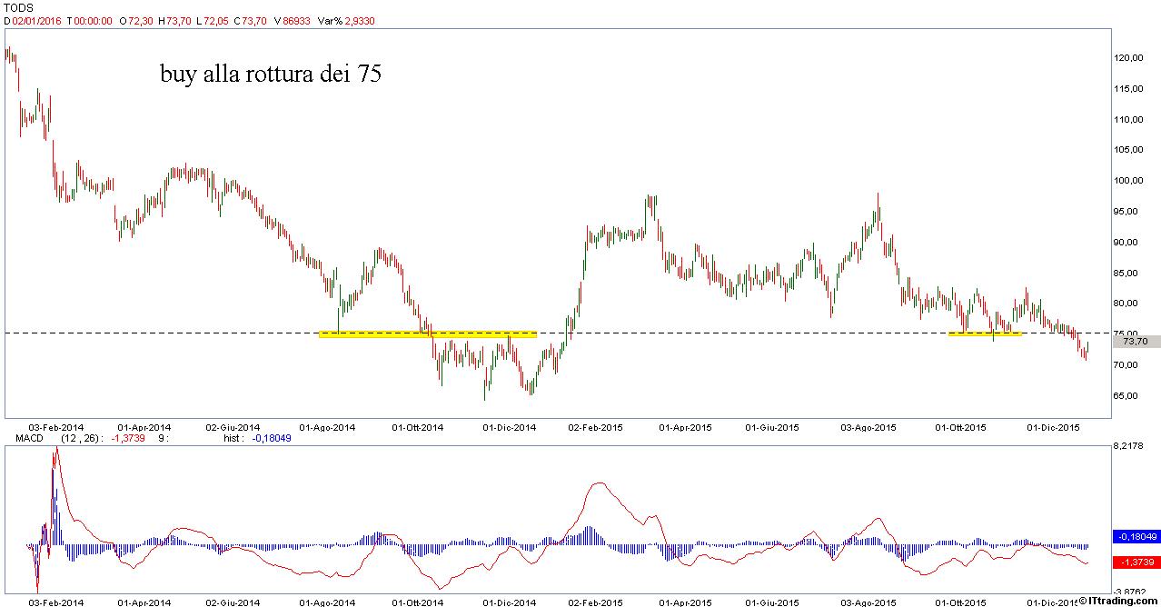Click the V 86933 volume header field
The width and height of the screenshot is (1161, 607).
pyautogui.click(x=288, y=20)
